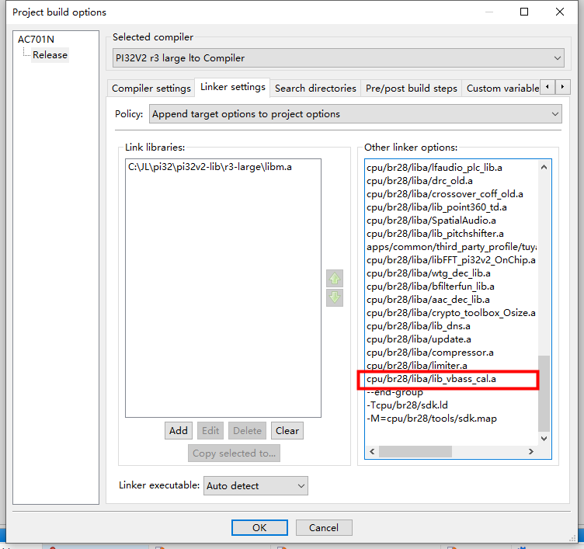Image resolution: width=584 pixels, height=549 pixels.
Task: Switch to Compiler settings tab
Action: pos(151,89)
